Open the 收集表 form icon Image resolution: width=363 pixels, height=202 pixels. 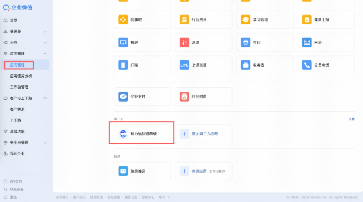(x=245, y=65)
